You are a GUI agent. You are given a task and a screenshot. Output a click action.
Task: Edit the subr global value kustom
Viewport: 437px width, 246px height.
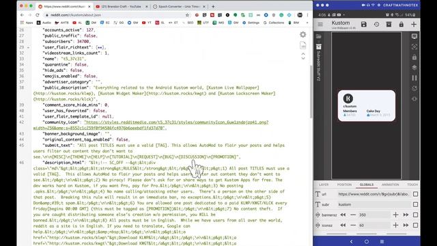pyautogui.click(x=373, y=204)
